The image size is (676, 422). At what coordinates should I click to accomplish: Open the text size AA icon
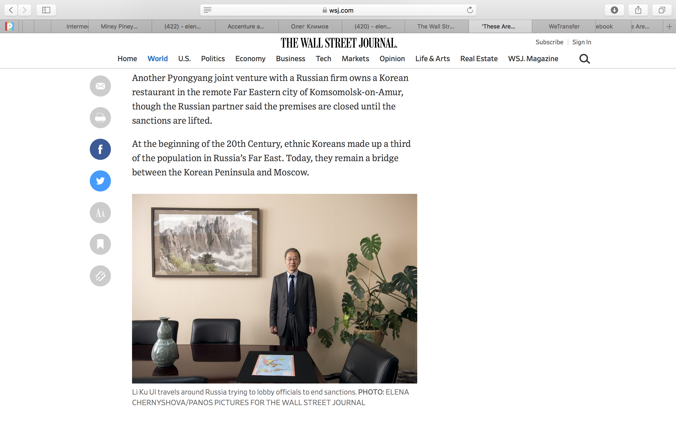pos(100,213)
